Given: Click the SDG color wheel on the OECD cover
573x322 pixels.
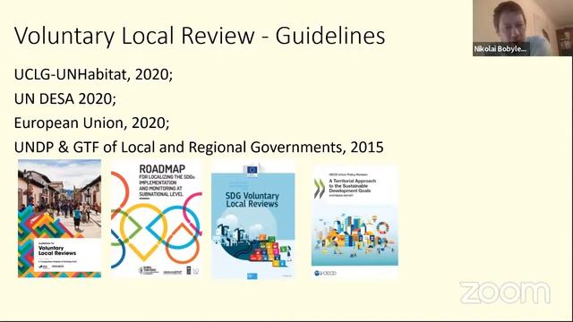Looking at the screenshot, I should [x=382, y=229].
